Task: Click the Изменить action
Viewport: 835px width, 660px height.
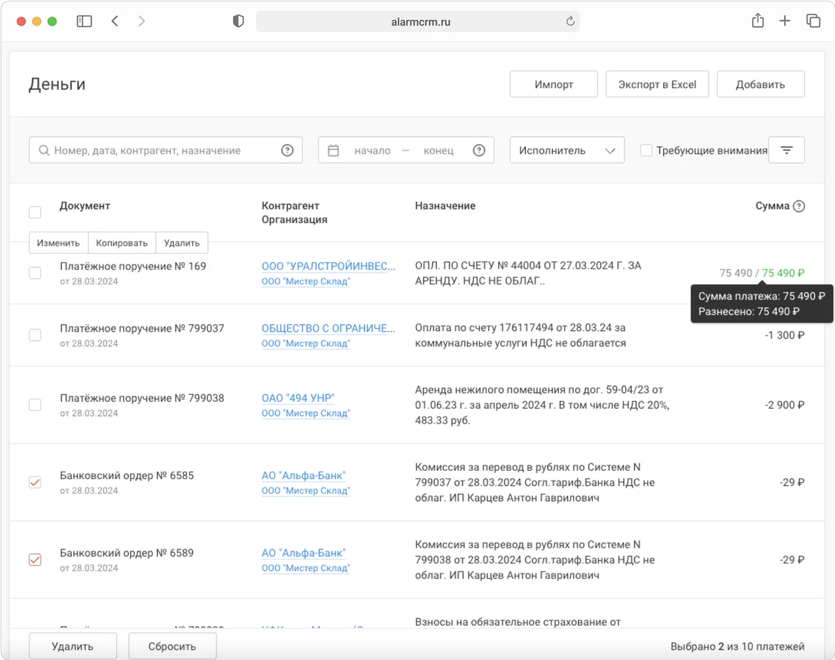Action: (58, 243)
